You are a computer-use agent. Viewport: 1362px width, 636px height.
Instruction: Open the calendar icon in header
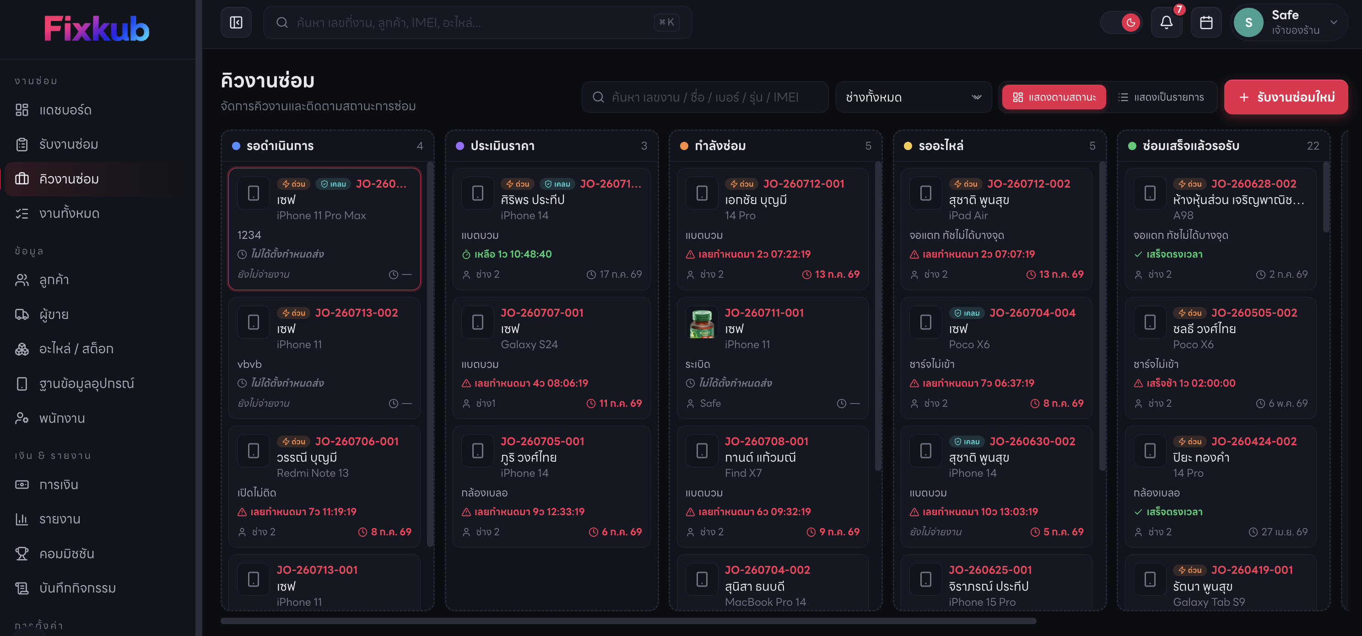(x=1206, y=22)
